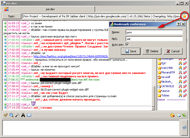Cancel the Bookmark conference dialog
This screenshot has width=190, height=138.
click(173, 51)
